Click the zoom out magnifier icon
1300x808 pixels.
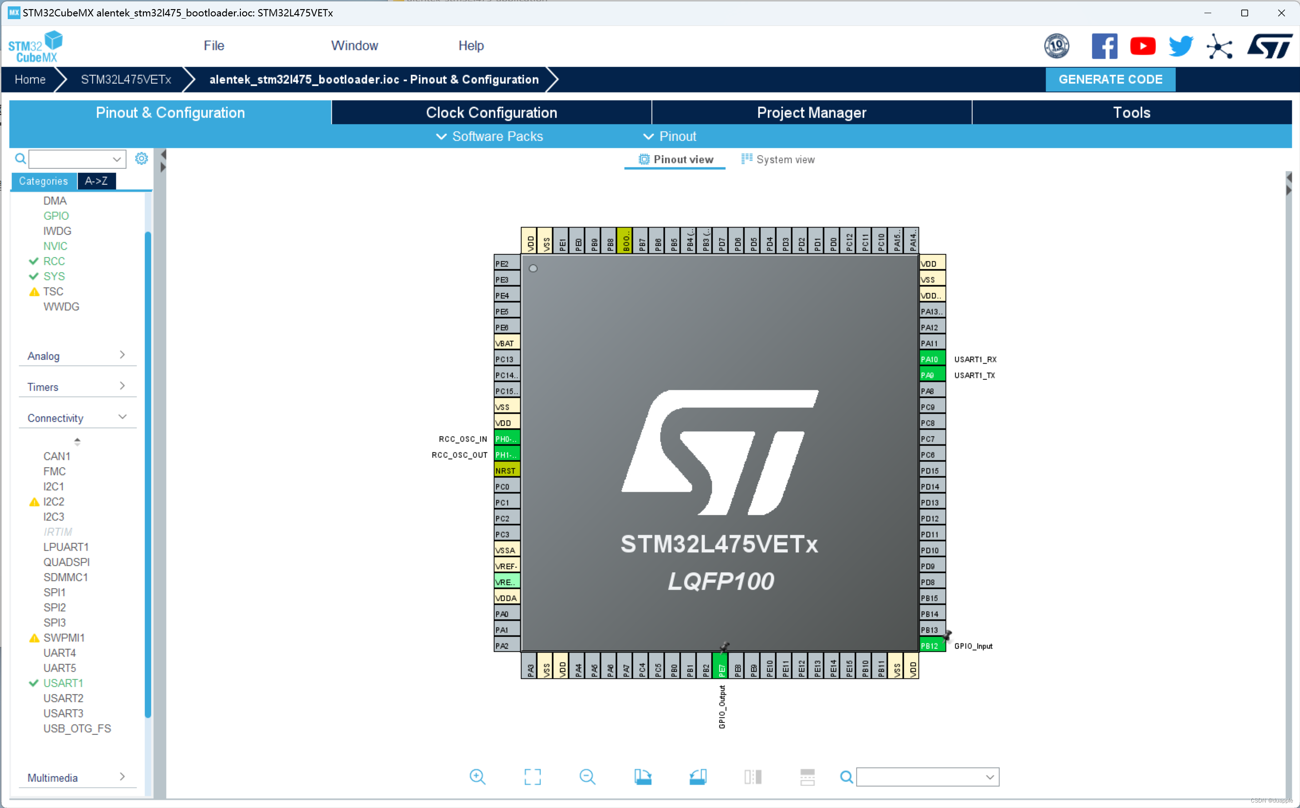click(x=588, y=777)
